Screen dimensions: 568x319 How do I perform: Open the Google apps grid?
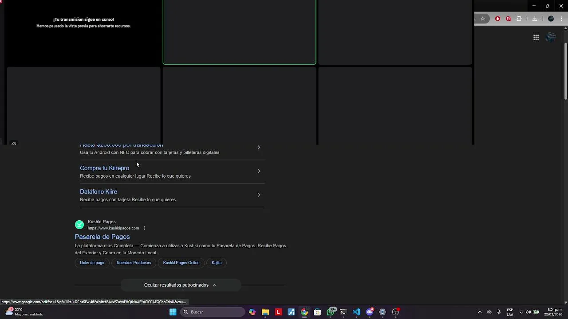[536, 37]
